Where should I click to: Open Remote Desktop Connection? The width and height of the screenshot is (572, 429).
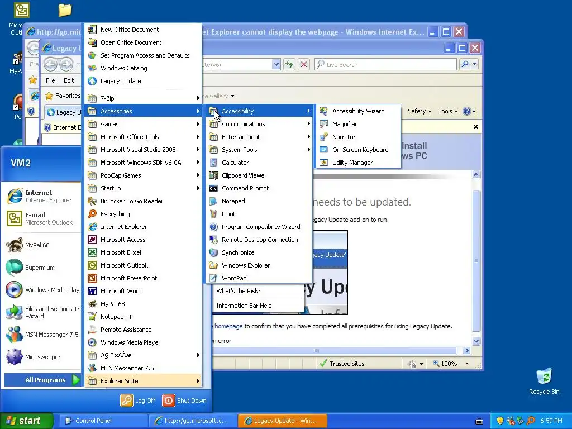pyautogui.click(x=259, y=239)
